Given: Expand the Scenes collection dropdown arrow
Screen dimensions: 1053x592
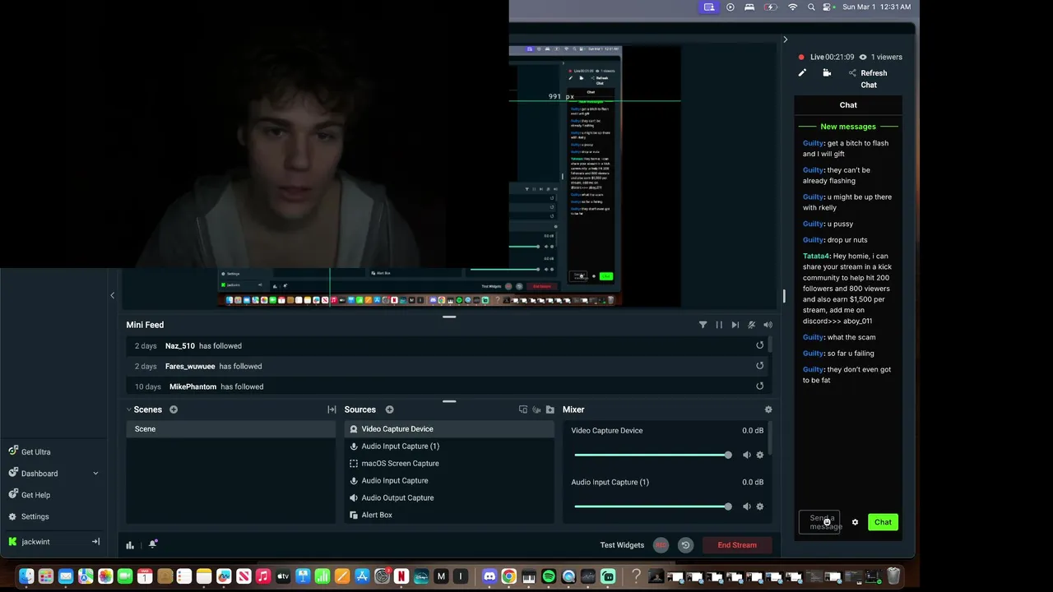Looking at the screenshot, I should point(129,409).
